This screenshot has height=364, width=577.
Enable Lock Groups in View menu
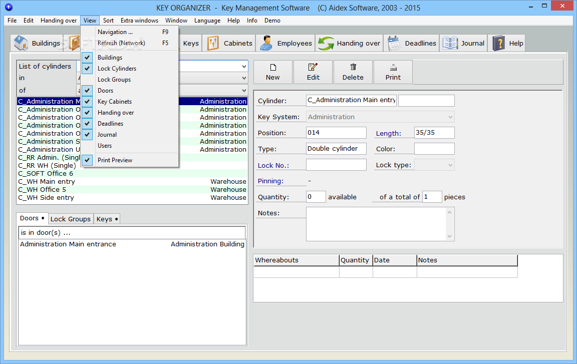(x=130, y=80)
